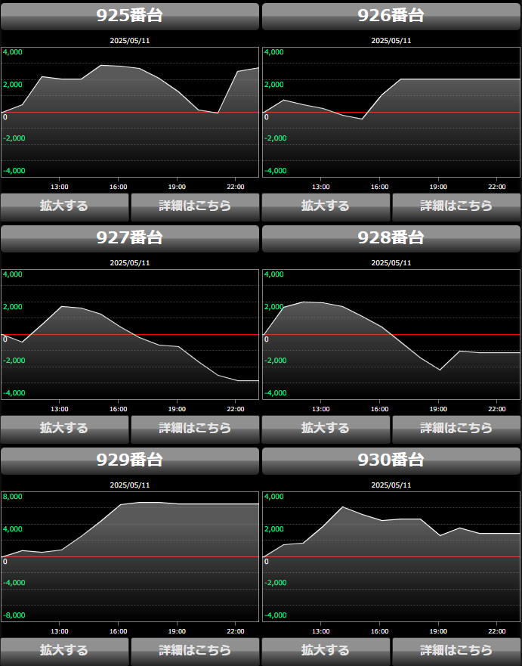522x666 pixels.
Task: Click the -4,000 label on 926番台 graph
Action: 276,171
